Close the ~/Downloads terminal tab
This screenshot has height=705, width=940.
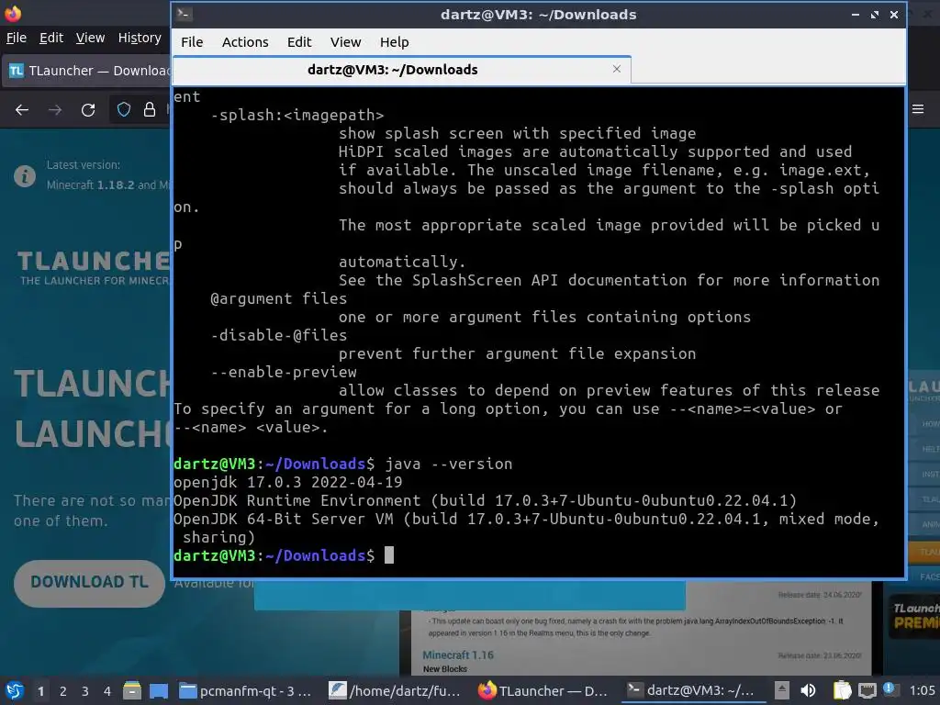click(x=617, y=69)
